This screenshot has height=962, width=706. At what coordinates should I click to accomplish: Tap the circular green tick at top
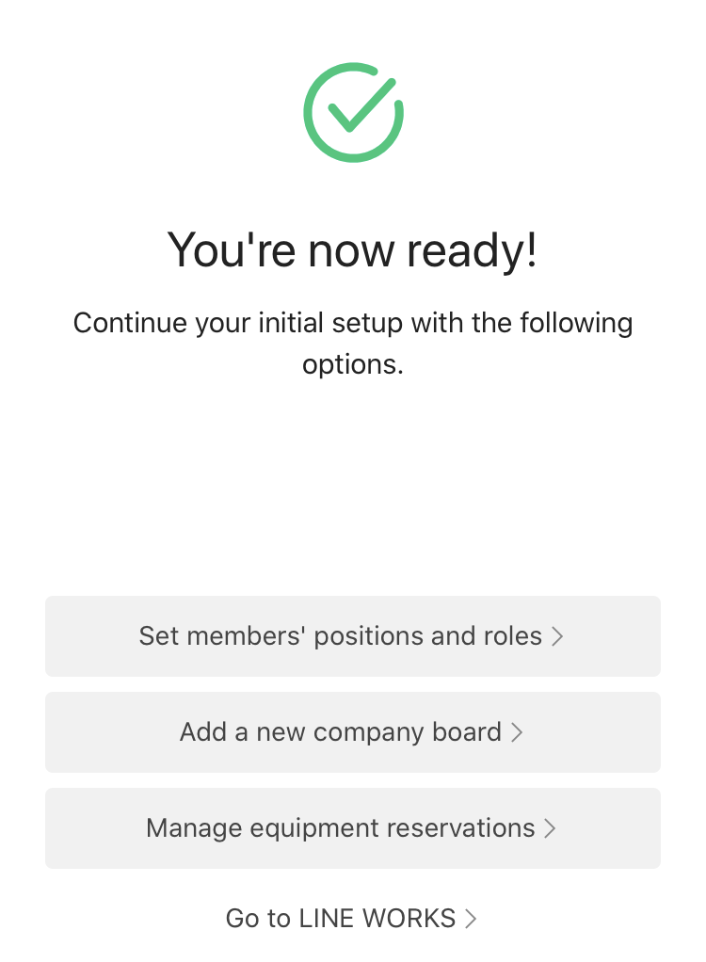click(x=353, y=112)
